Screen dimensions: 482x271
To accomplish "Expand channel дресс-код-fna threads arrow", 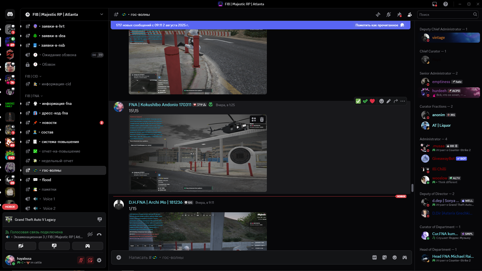I will coord(21,113).
